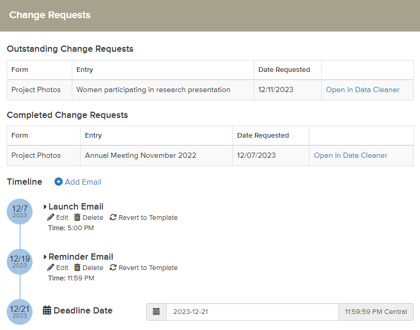Open the calendar picker icon beside deadline field
The width and height of the screenshot is (420, 330).
pyautogui.click(x=157, y=312)
